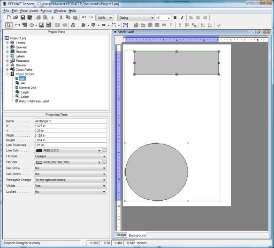Select Return Address Label stock
This screenshot has height=248, width=274.
[x=34, y=101]
